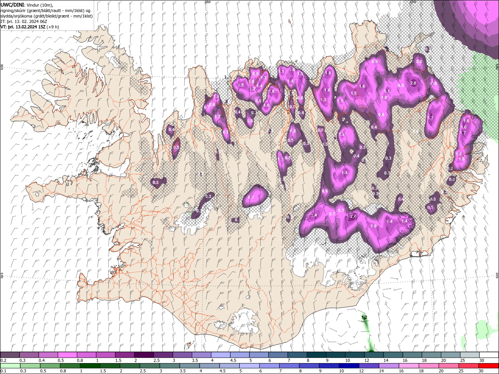Select the 'Vindur (10m)' header text

(x=39, y=5)
